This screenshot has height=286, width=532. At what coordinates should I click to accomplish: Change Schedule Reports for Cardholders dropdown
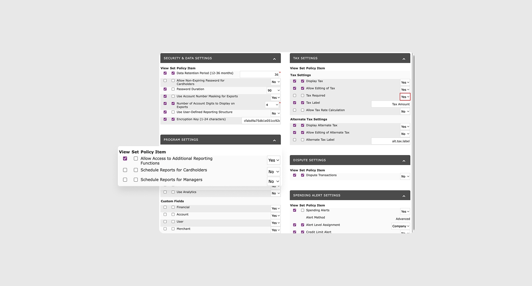[274, 172]
